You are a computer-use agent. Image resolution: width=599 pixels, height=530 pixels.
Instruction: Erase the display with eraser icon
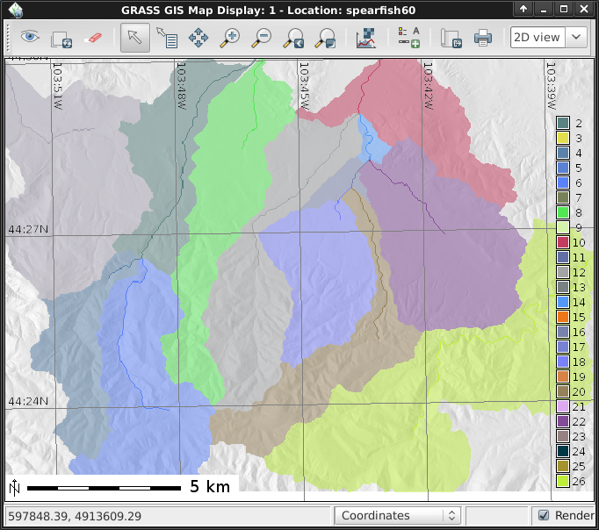coord(92,38)
